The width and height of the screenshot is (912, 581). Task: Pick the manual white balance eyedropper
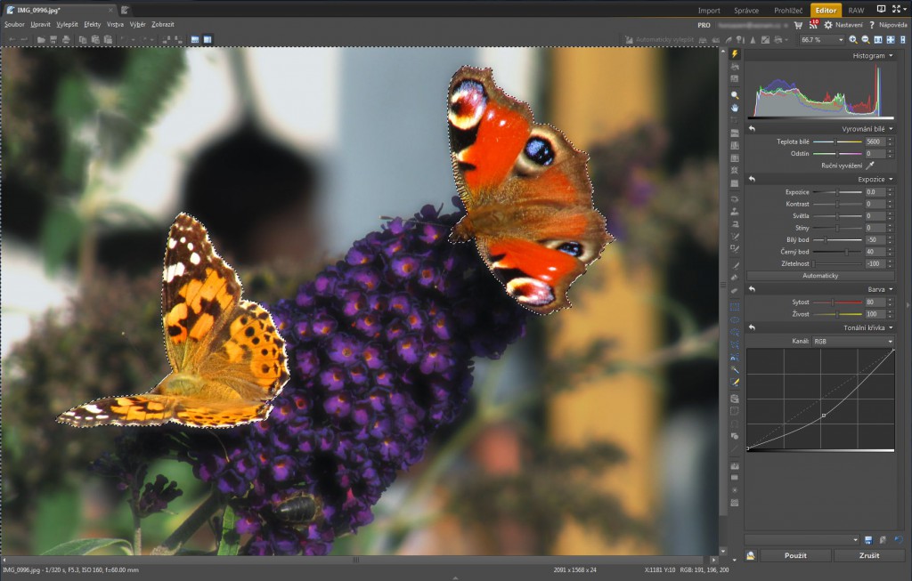coord(870,165)
